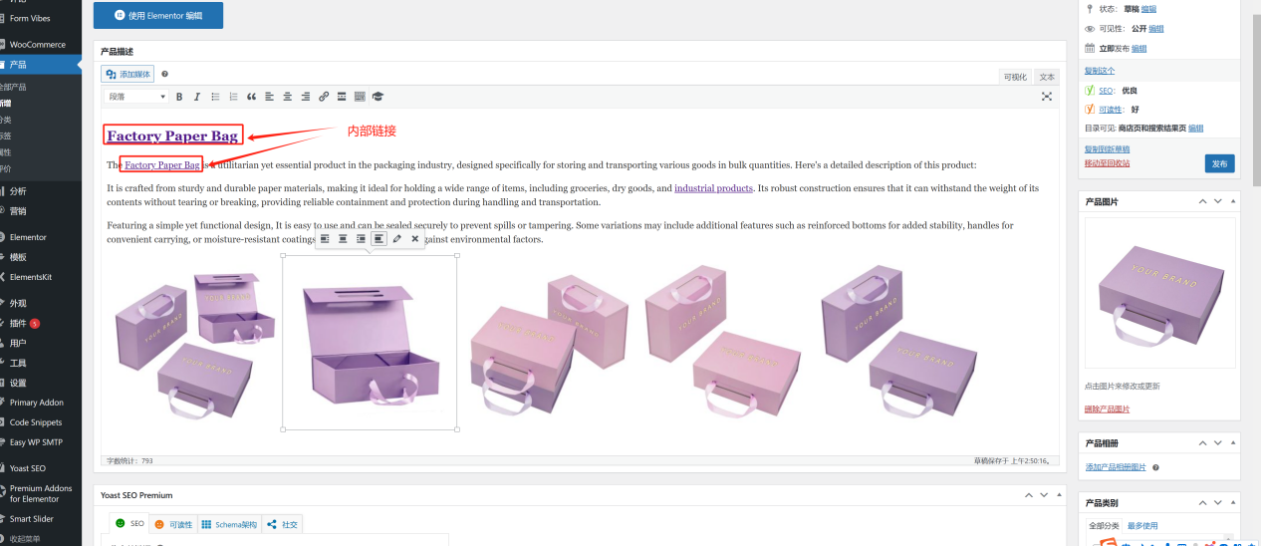This screenshot has height=546, width=1261.
Task: Switch editor to 可视化 visual tab
Action: pyautogui.click(x=1015, y=77)
